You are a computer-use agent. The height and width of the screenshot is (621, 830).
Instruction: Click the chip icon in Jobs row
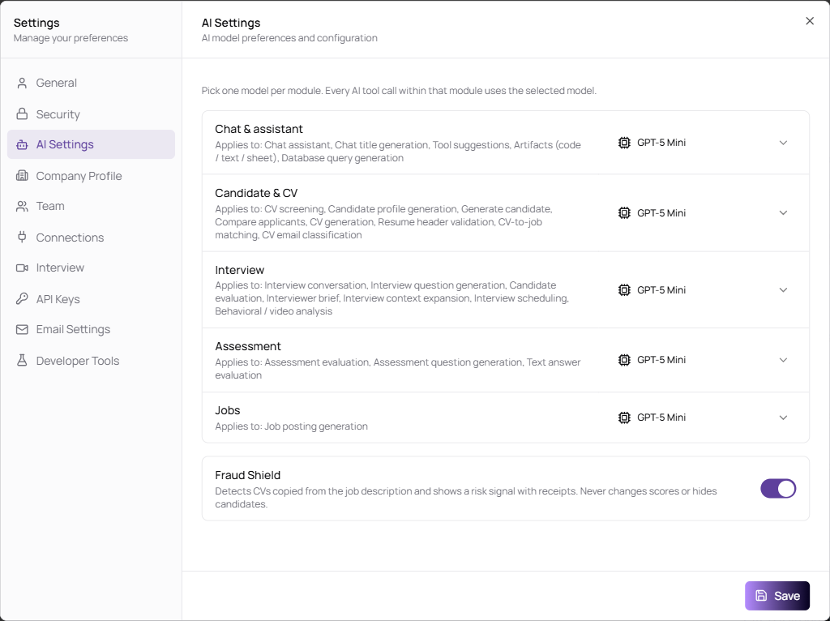625,418
